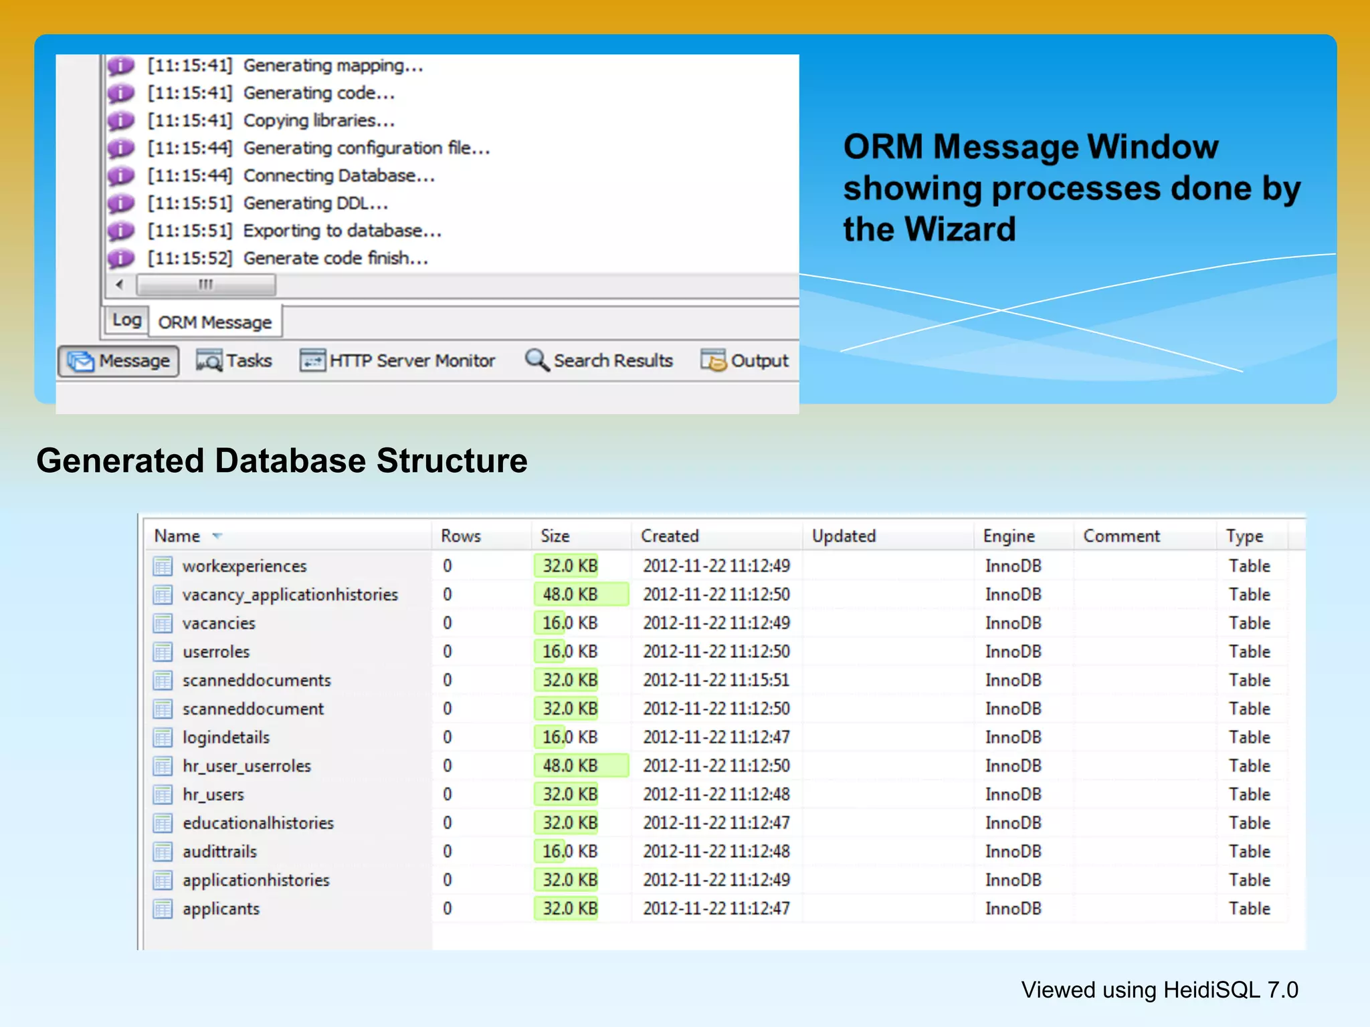Click created date 2012-11-22 11:15:51

point(716,680)
